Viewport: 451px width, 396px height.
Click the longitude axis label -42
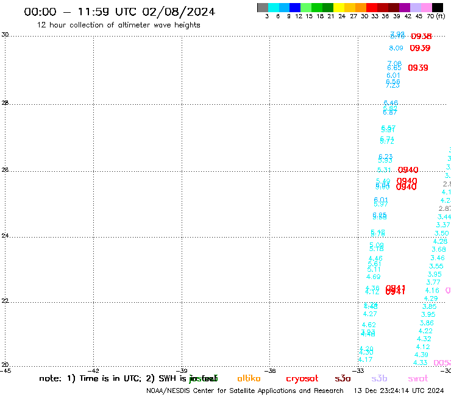(x=94, y=370)
